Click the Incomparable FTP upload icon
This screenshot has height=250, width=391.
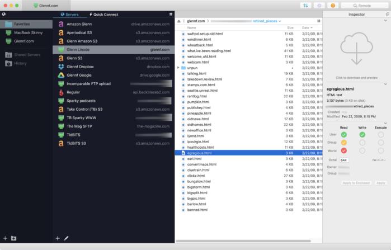61,84
